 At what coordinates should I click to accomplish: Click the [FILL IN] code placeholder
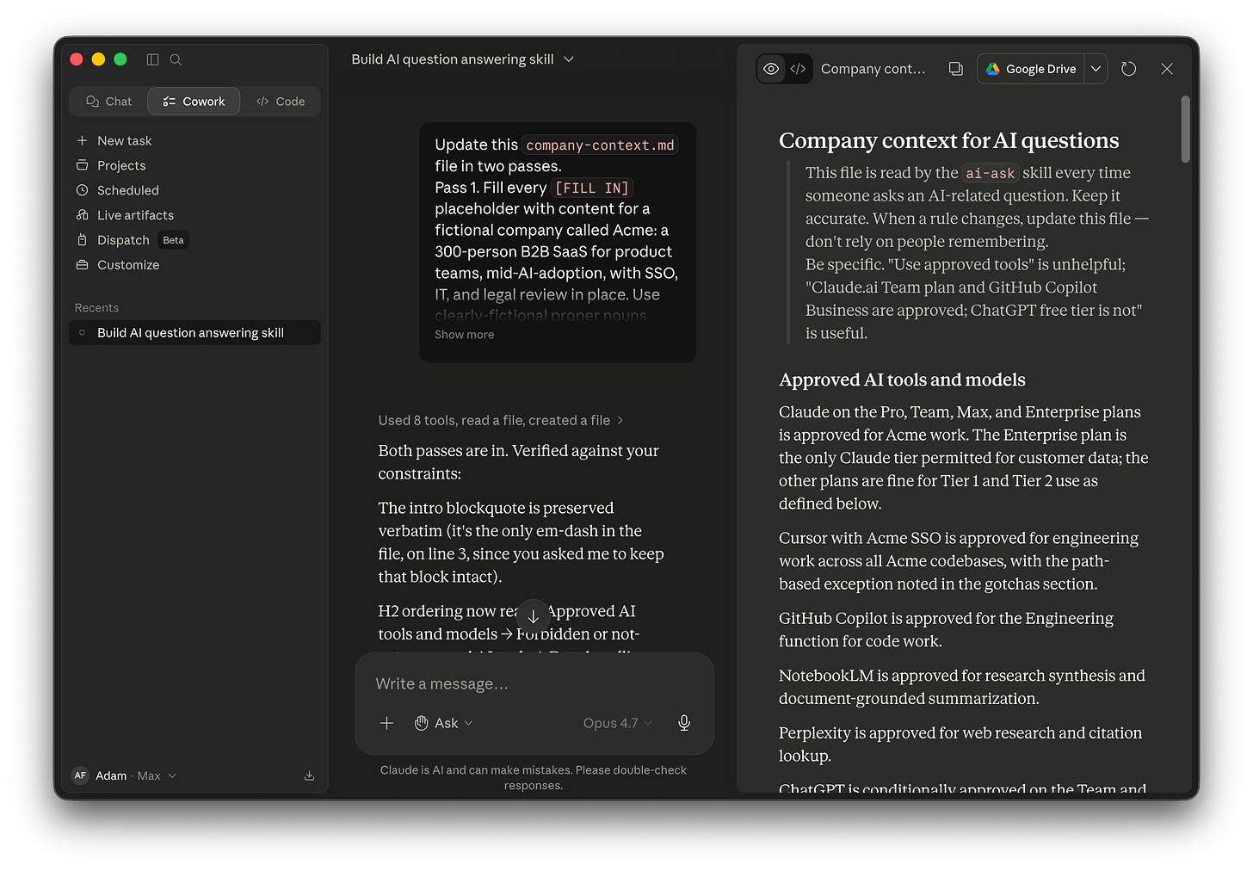point(592,188)
